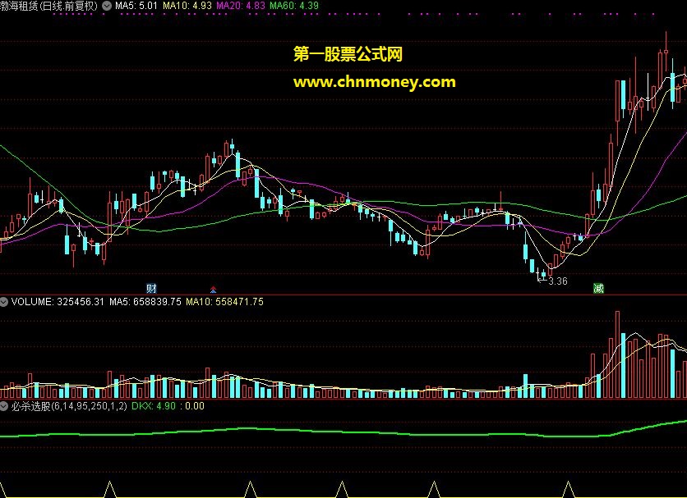Image resolution: width=687 pixels, height=498 pixels.
Task: Select the MA10: 4.93 label
Action: (x=187, y=6)
